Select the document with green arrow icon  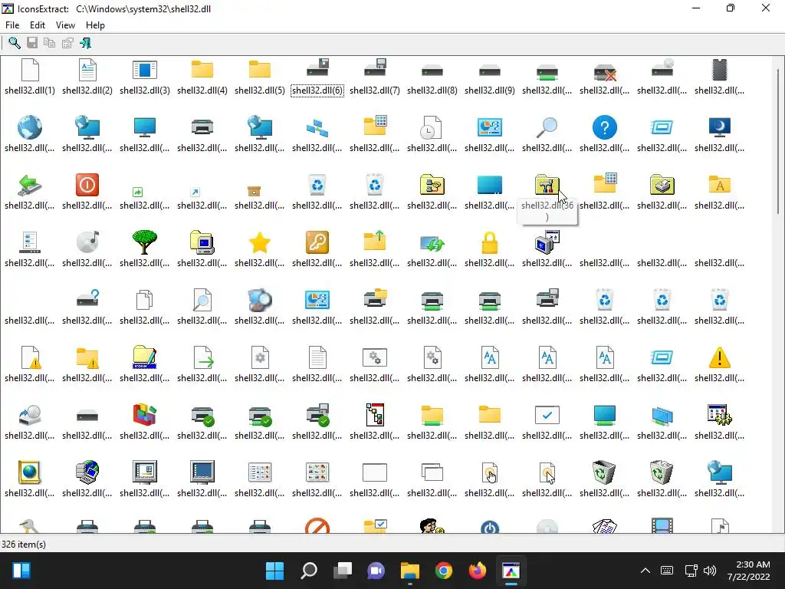(x=203, y=357)
